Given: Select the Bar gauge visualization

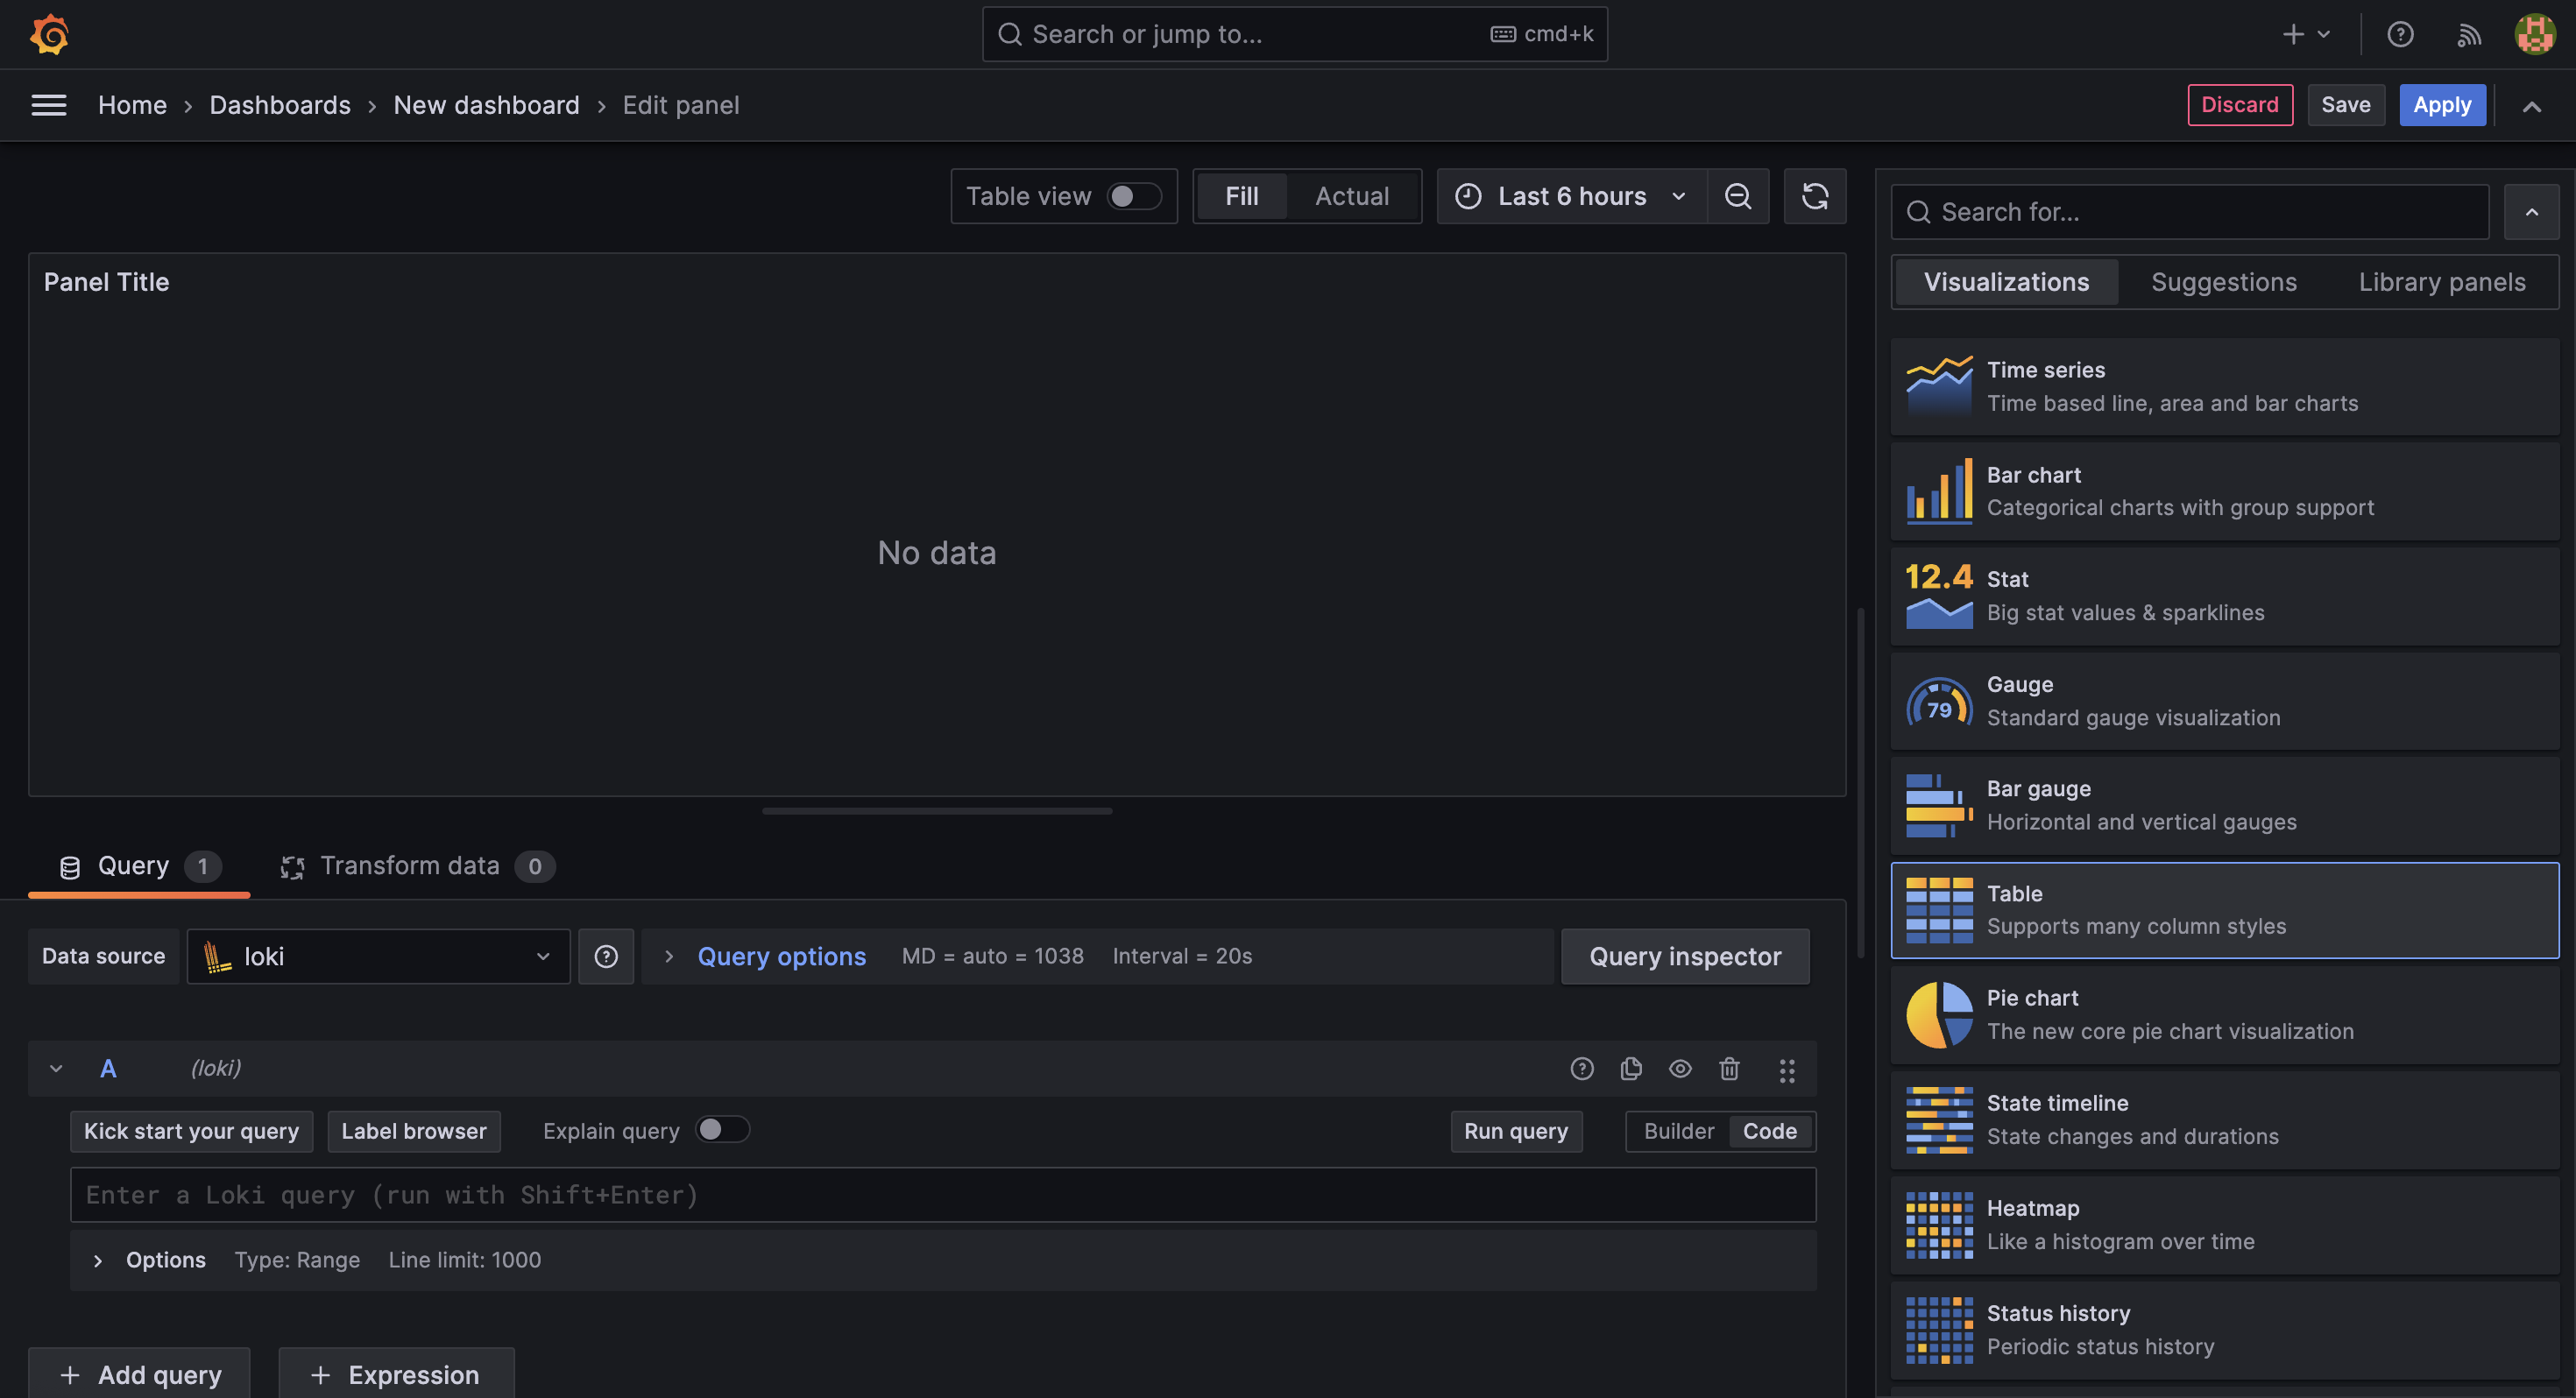Looking at the screenshot, I should pos(2224,806).
